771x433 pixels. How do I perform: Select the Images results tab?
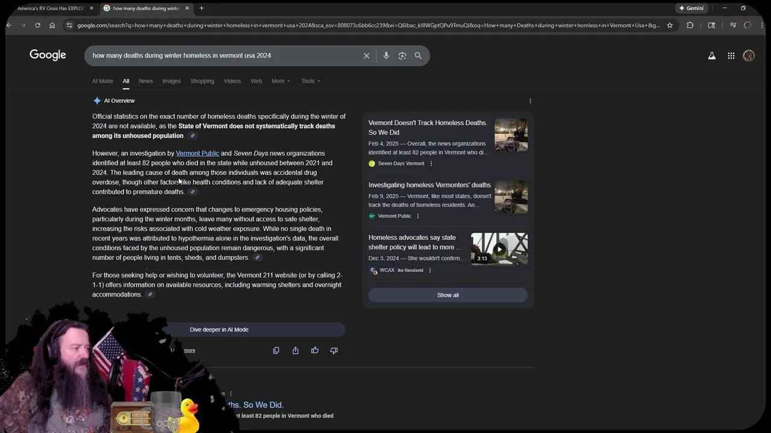click(172, 81)
